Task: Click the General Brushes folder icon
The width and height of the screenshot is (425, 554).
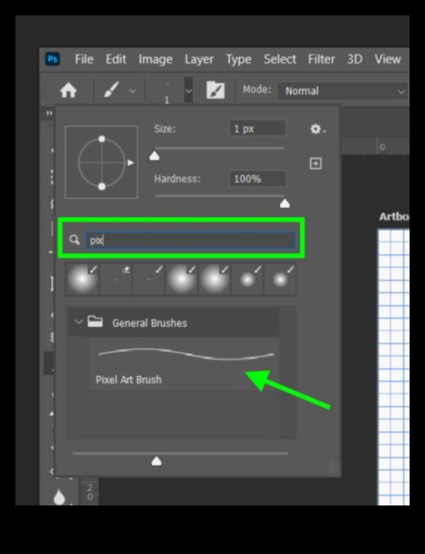Action: 95,321
